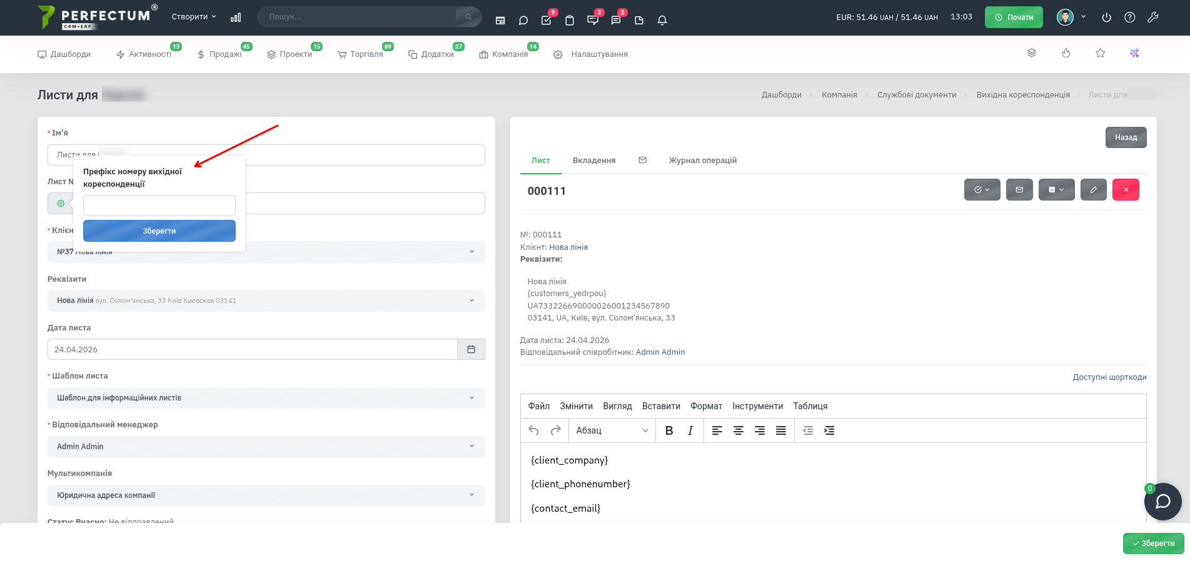Click the green Почати button
Viewport: 1190px width, 561px height.
[1014, 17]
